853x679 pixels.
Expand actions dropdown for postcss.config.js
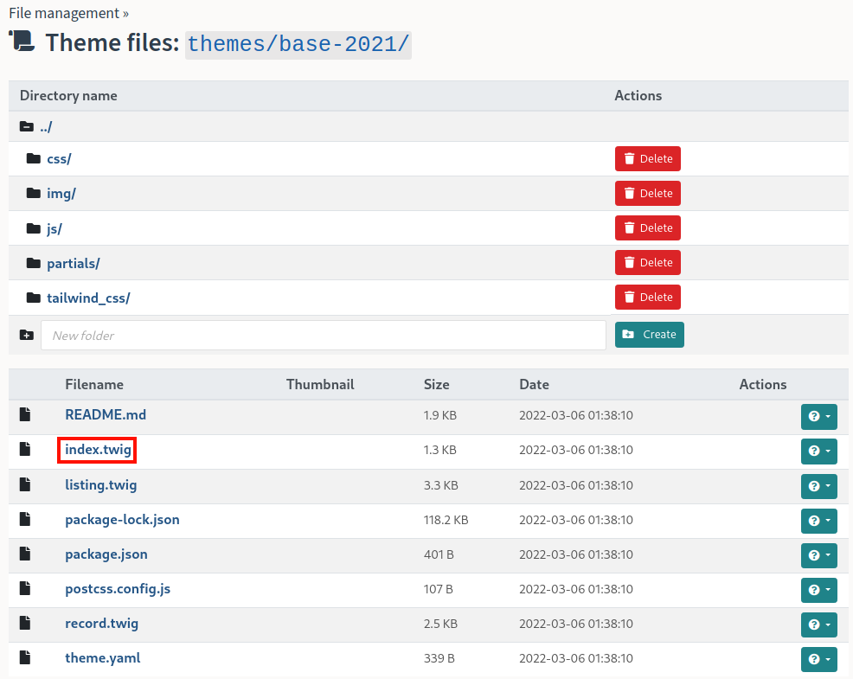pyautogui.click(x=818, y=590)
